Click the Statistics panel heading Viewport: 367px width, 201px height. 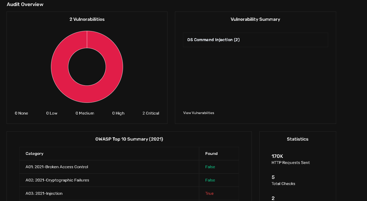[x=298, y=139]
